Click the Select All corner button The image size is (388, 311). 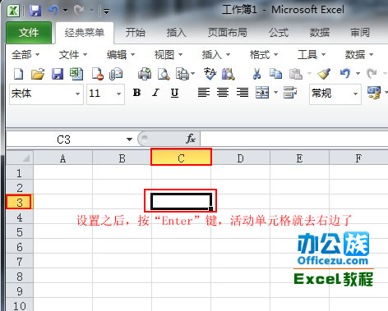20,158
